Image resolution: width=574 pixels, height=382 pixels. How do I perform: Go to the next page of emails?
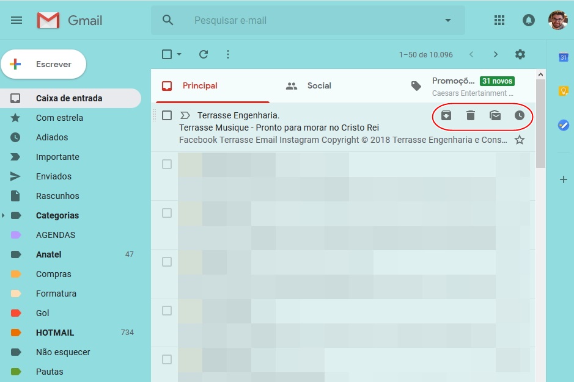pyautogui.click(x=496, y=54)
